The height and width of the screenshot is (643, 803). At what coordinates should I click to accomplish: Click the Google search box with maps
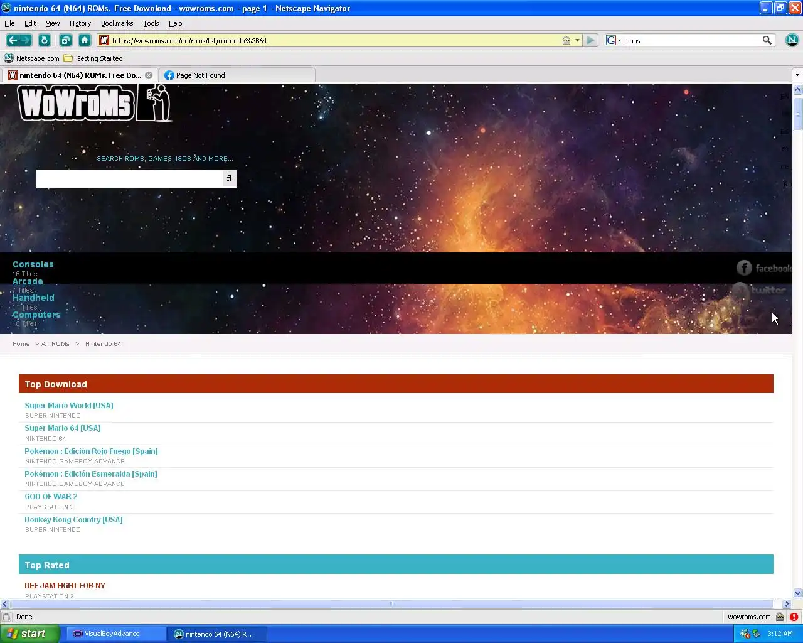pyautogui.click(x=691, y=40)
